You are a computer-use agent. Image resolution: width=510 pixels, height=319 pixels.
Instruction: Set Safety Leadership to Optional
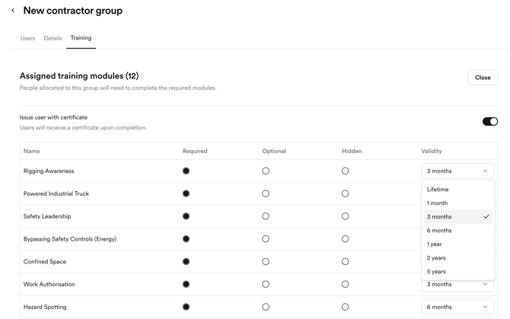(x=266, y=216)
